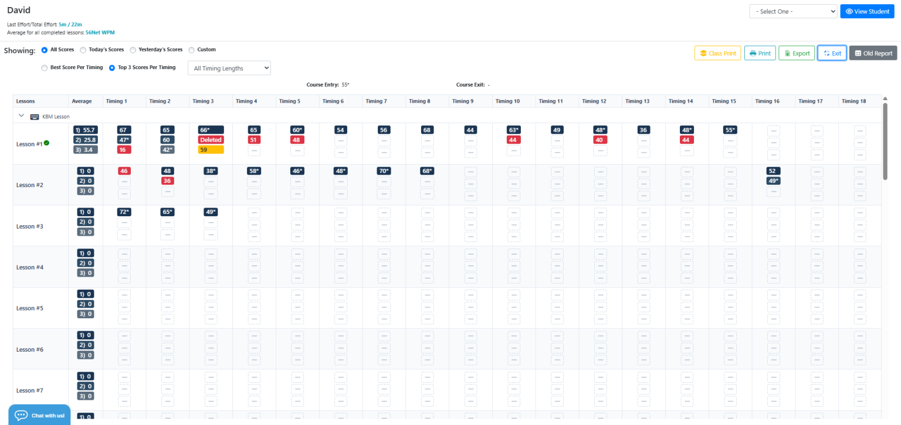The height and width of the screenshot is (425, 901).
Task: Click the red Deleted score badge
Action: [x=211, y=140]
